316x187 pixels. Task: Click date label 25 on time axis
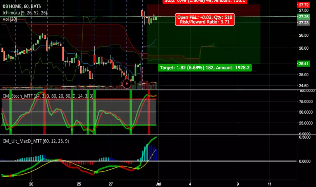79,184
